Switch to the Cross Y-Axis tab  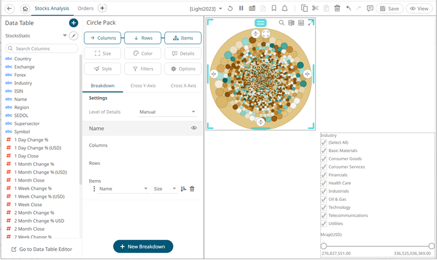[x=143, y=85]
